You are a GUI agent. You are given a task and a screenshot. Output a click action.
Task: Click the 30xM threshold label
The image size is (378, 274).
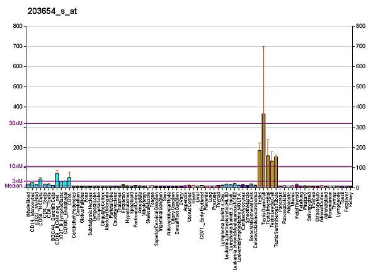(x=15, y=123)
